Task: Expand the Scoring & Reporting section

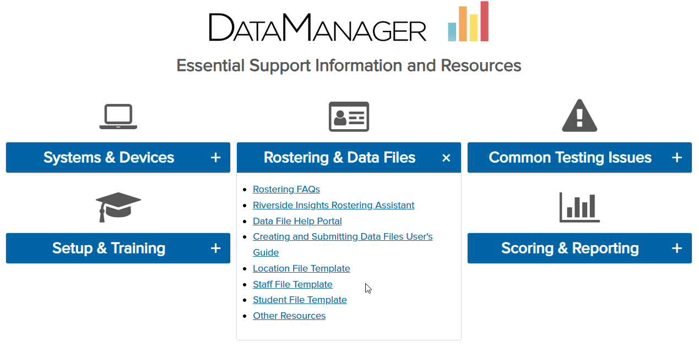Action: [x=676, y=248]
